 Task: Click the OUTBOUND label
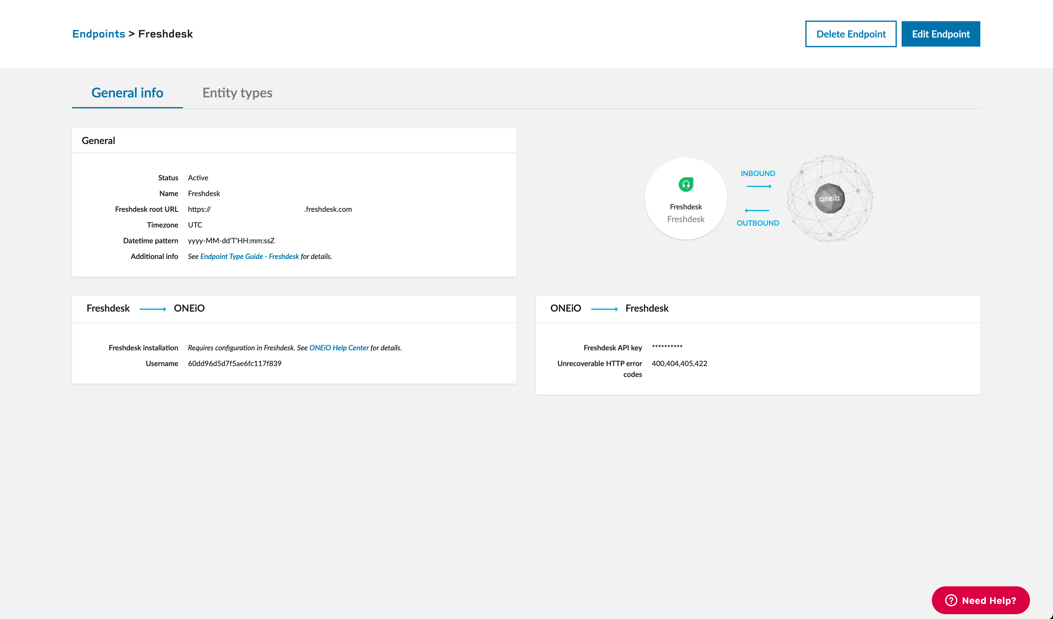point(758,223)
